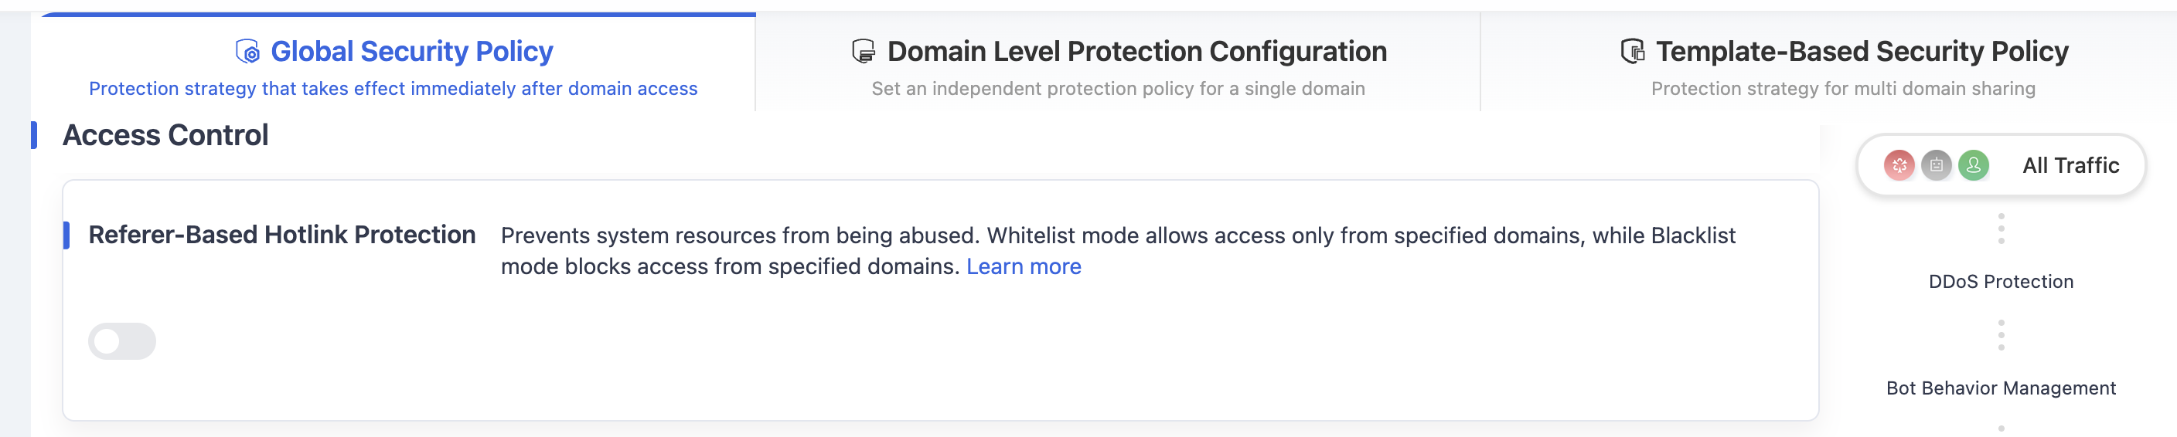Viewport: 2177px width, 437px height.
Task: Enable the Referer-Based Hotlink Protection toggle
Action: click(121, 342)
